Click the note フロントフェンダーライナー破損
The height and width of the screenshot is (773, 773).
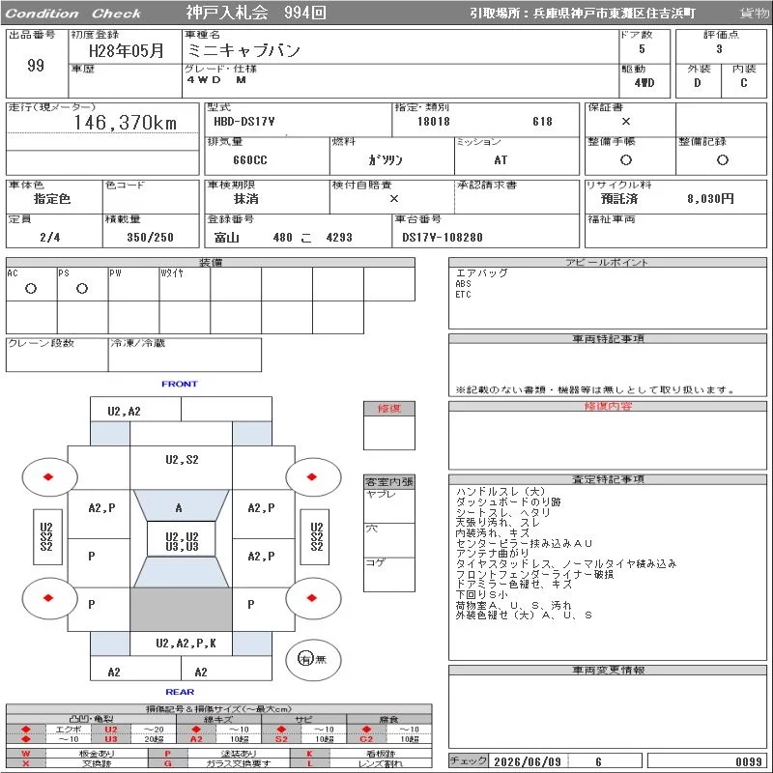click(535, 574)
